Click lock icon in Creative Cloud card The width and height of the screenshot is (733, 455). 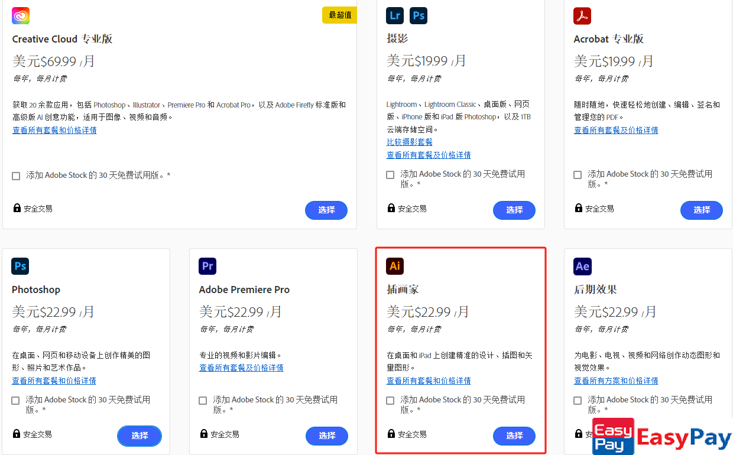pyautogui.click(x=17, y=208)
